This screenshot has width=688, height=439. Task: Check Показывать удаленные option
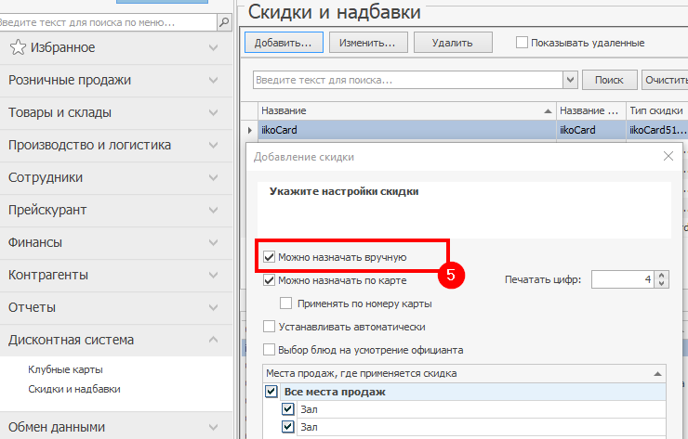pyautogui.click(x=523, y=43)
